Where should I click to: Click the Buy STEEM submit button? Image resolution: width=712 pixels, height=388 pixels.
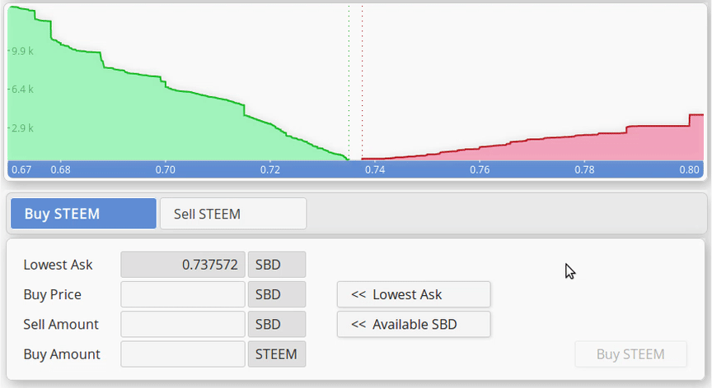[630, 354]
